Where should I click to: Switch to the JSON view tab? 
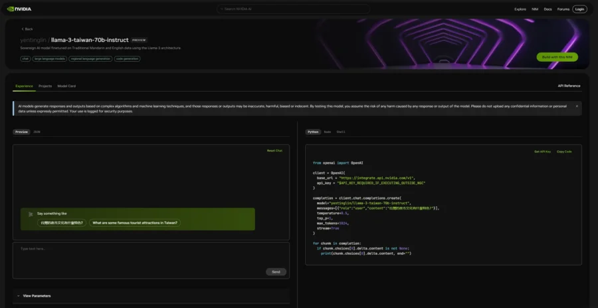click(x=37, y=132)
